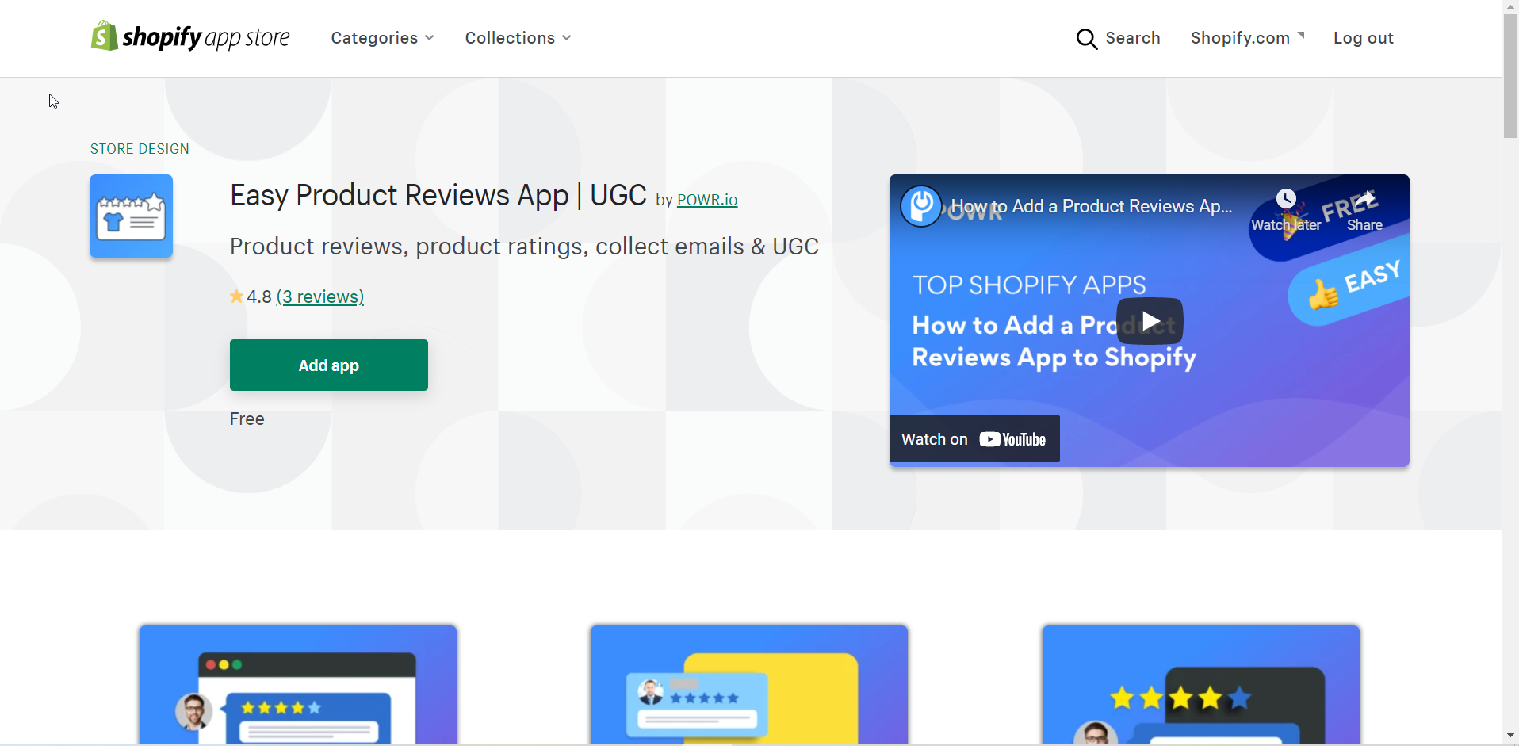Click Watch on YouTube button
Image resolution: width=1519 pixels, height=746 pixels.
tap(974, 439)
